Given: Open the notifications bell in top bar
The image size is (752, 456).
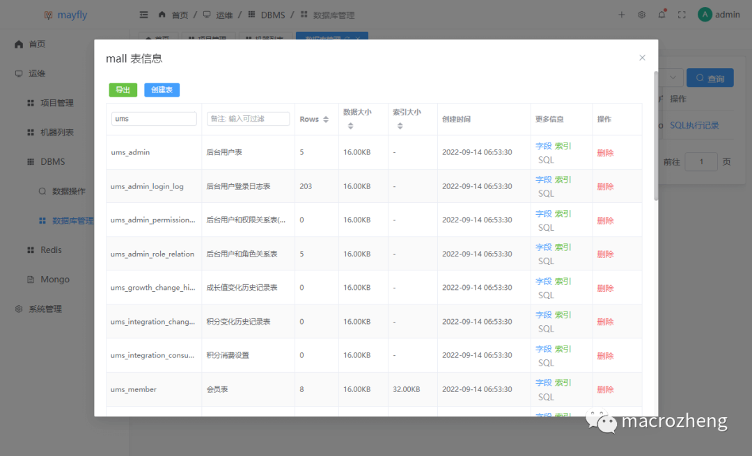Looking at the screenshot, I should pyautogui.click(x=661, y=14).
